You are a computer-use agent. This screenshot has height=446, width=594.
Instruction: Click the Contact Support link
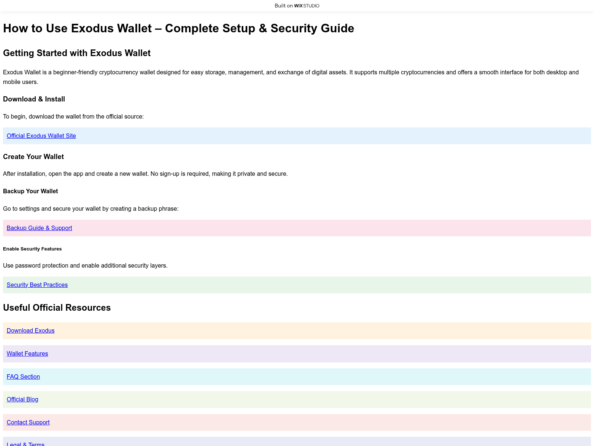(x=28, y=423)
